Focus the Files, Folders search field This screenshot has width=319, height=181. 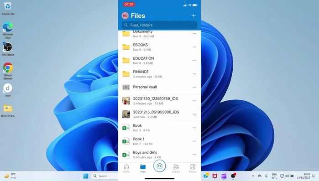tap(160, 25)
